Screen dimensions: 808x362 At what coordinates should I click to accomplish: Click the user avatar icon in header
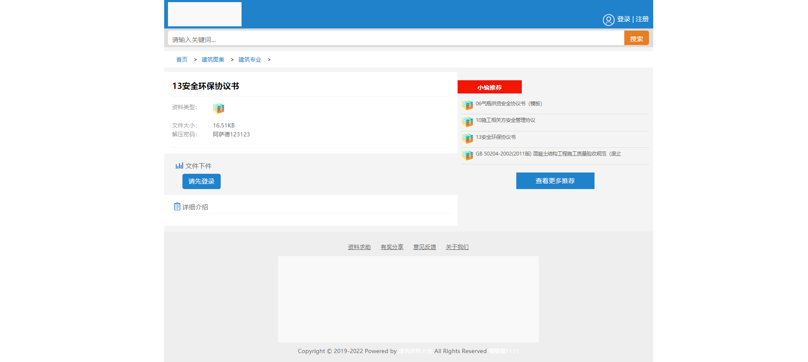pos(609,20)
